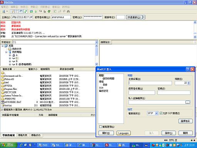Screen dimensions: 197x148
Task: Open the local site path C:\ dropdown
Action: click(97, 42)
